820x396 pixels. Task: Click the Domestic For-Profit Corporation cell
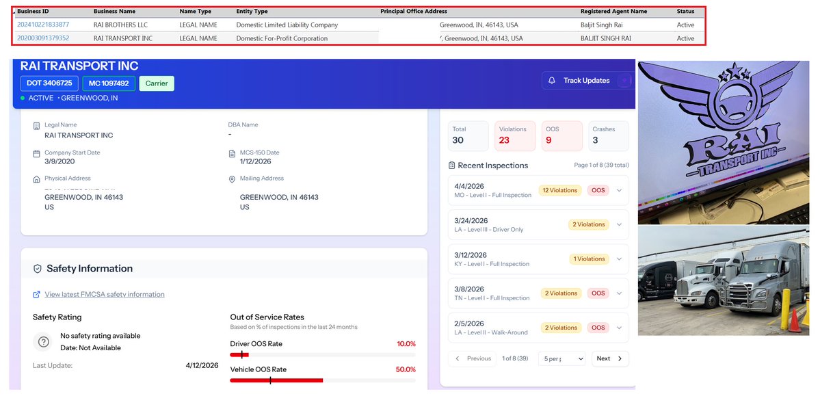282,38
